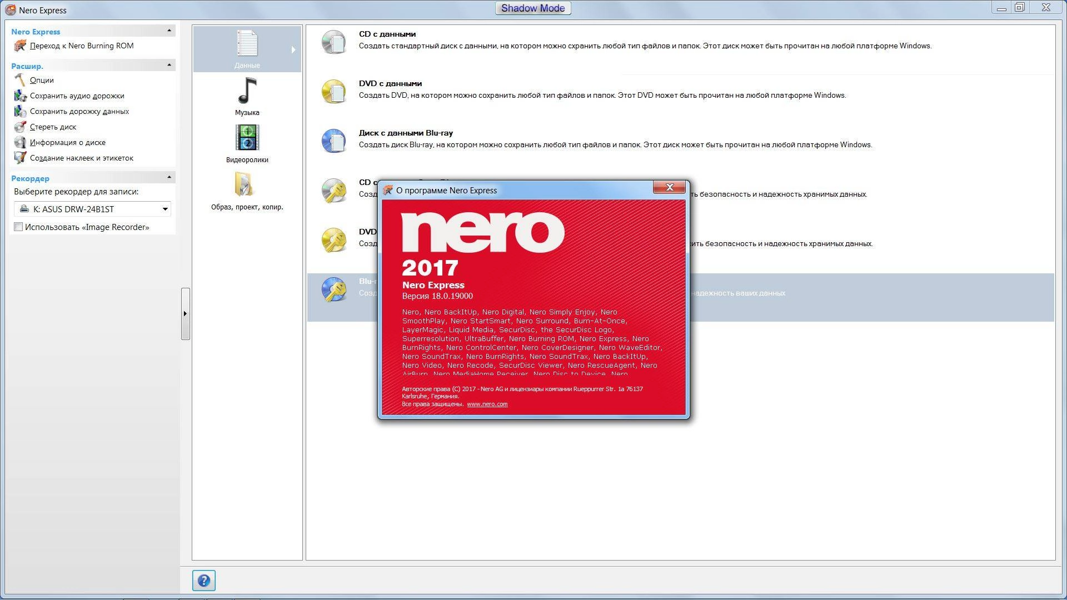Click the Версия 18.0.19000 text
Viewport: 1067px width, 600px height.
437,296
